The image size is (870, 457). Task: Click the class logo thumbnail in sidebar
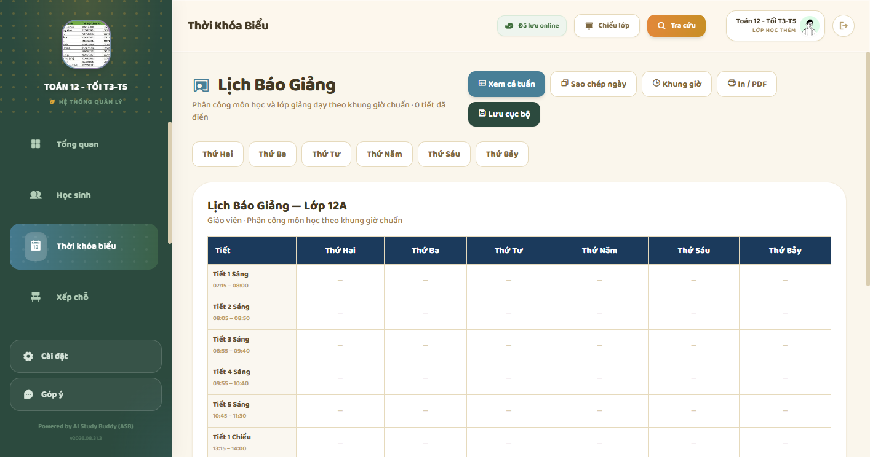click(x=86, y=44)
